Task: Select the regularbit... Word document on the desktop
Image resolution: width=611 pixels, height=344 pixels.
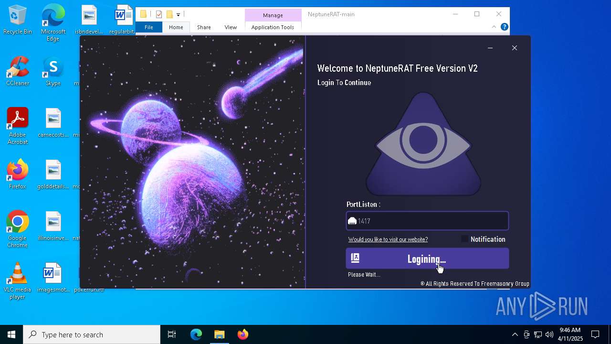Action: tap(123, 20)
